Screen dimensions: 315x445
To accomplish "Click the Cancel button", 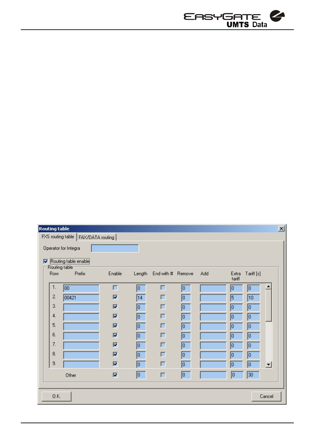I will [x=266, y=396].
